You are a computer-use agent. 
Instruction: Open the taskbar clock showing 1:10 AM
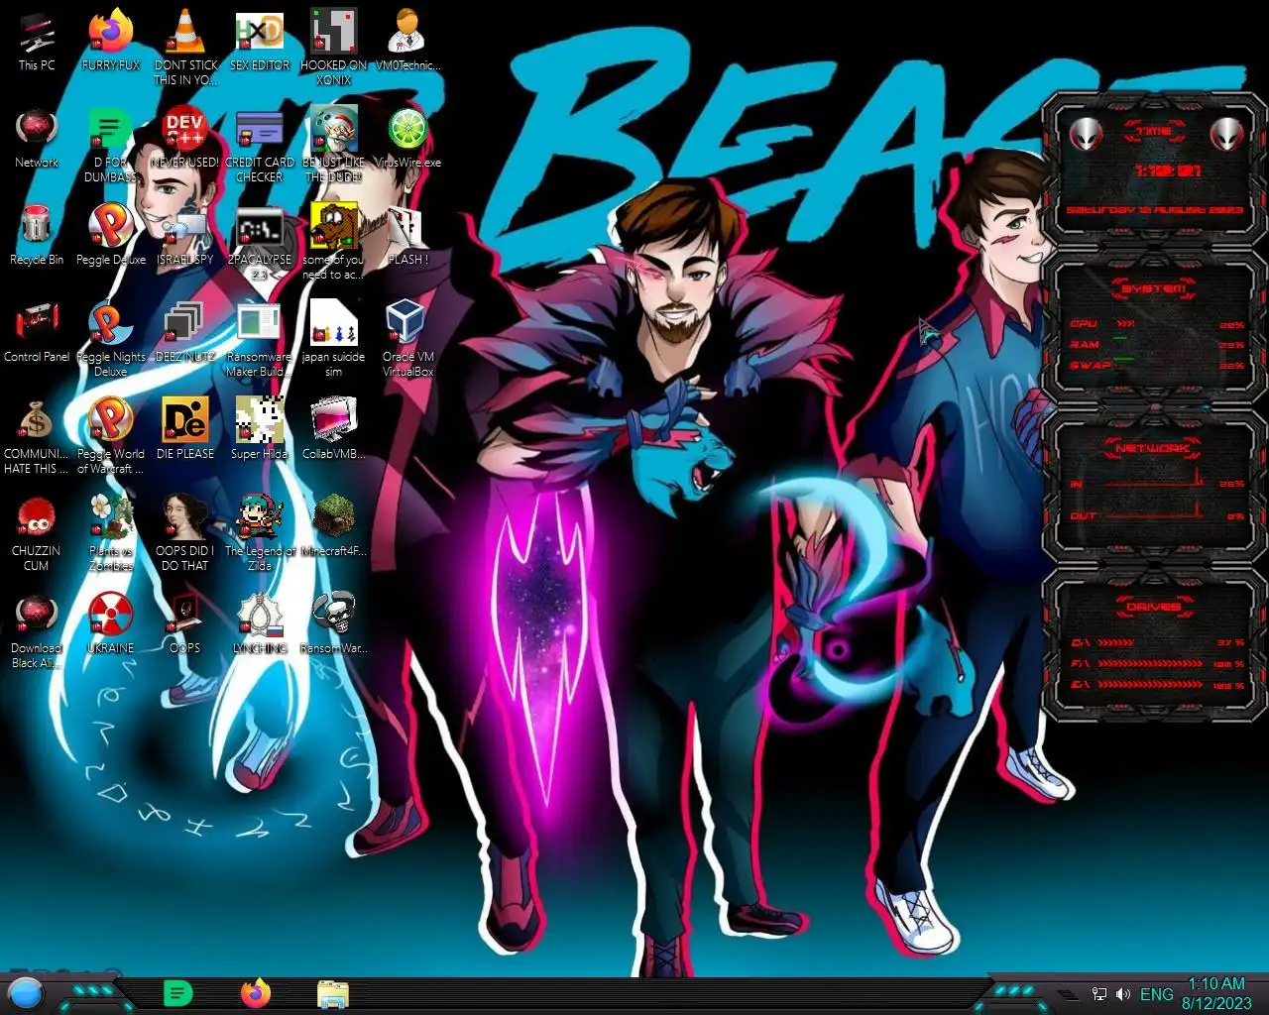pos(1216,993)
